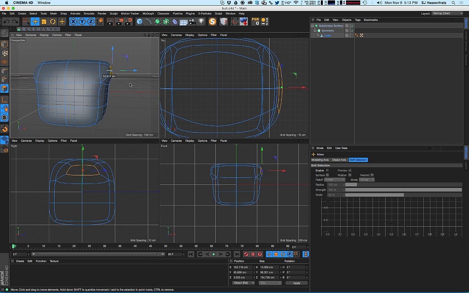Viewport: 469px width, 293px height.
Task: Activate Polygons mode in left palette
Action: coord(4,88)
